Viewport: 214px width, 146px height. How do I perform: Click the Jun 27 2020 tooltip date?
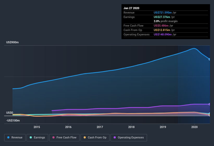(131, 8)
